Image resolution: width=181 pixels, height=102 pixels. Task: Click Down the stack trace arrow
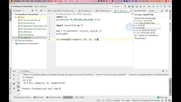tap(18, 79)
